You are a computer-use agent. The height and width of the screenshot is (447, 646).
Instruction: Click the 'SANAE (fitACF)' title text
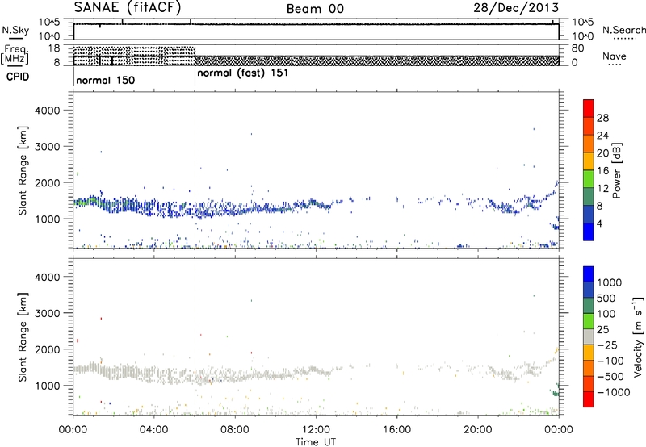click(128, 7)
